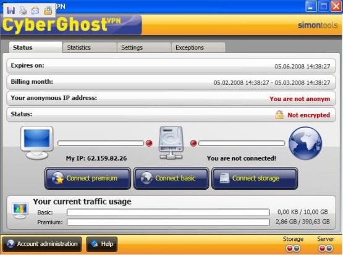Click the email envelope icon
Image resolution: width=343 pixels, height=255 pixels.
[x=35, y=10]
